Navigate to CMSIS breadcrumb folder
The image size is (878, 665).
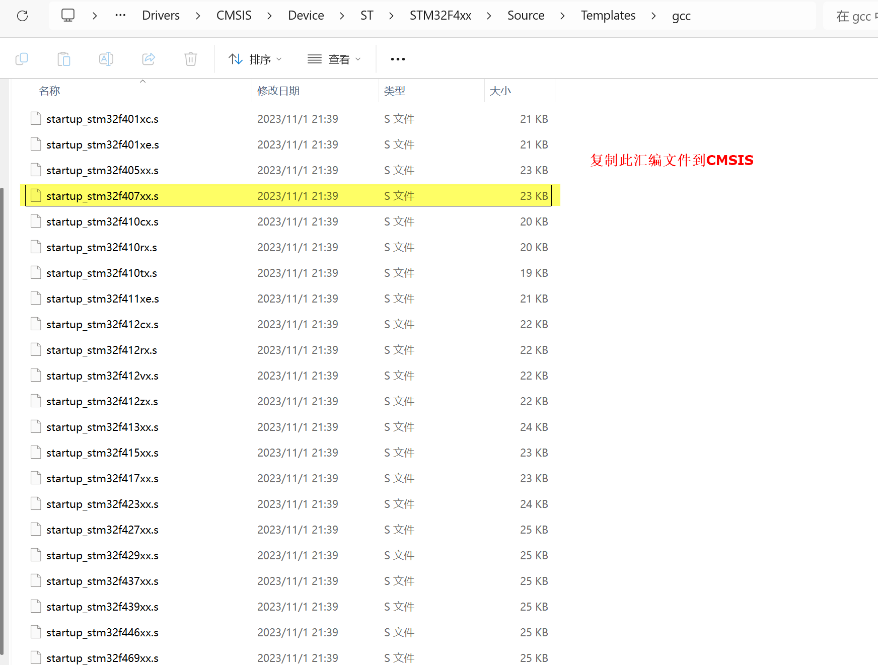[234, 16]
